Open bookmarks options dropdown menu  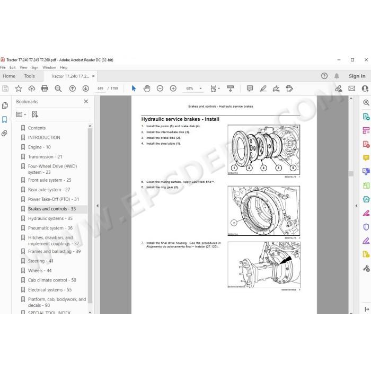21,114
